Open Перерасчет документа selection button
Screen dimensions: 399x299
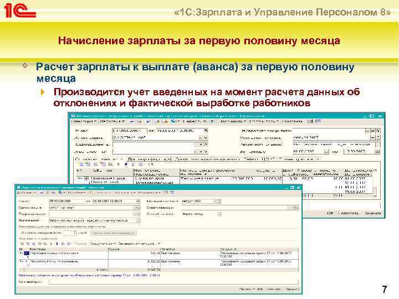[x=368, y=131]
